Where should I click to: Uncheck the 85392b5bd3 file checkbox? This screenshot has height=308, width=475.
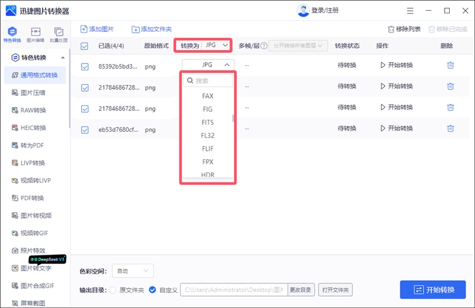85,67
